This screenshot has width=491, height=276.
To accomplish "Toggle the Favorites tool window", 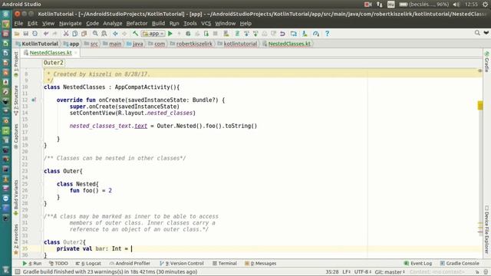I will click(16, 239).
